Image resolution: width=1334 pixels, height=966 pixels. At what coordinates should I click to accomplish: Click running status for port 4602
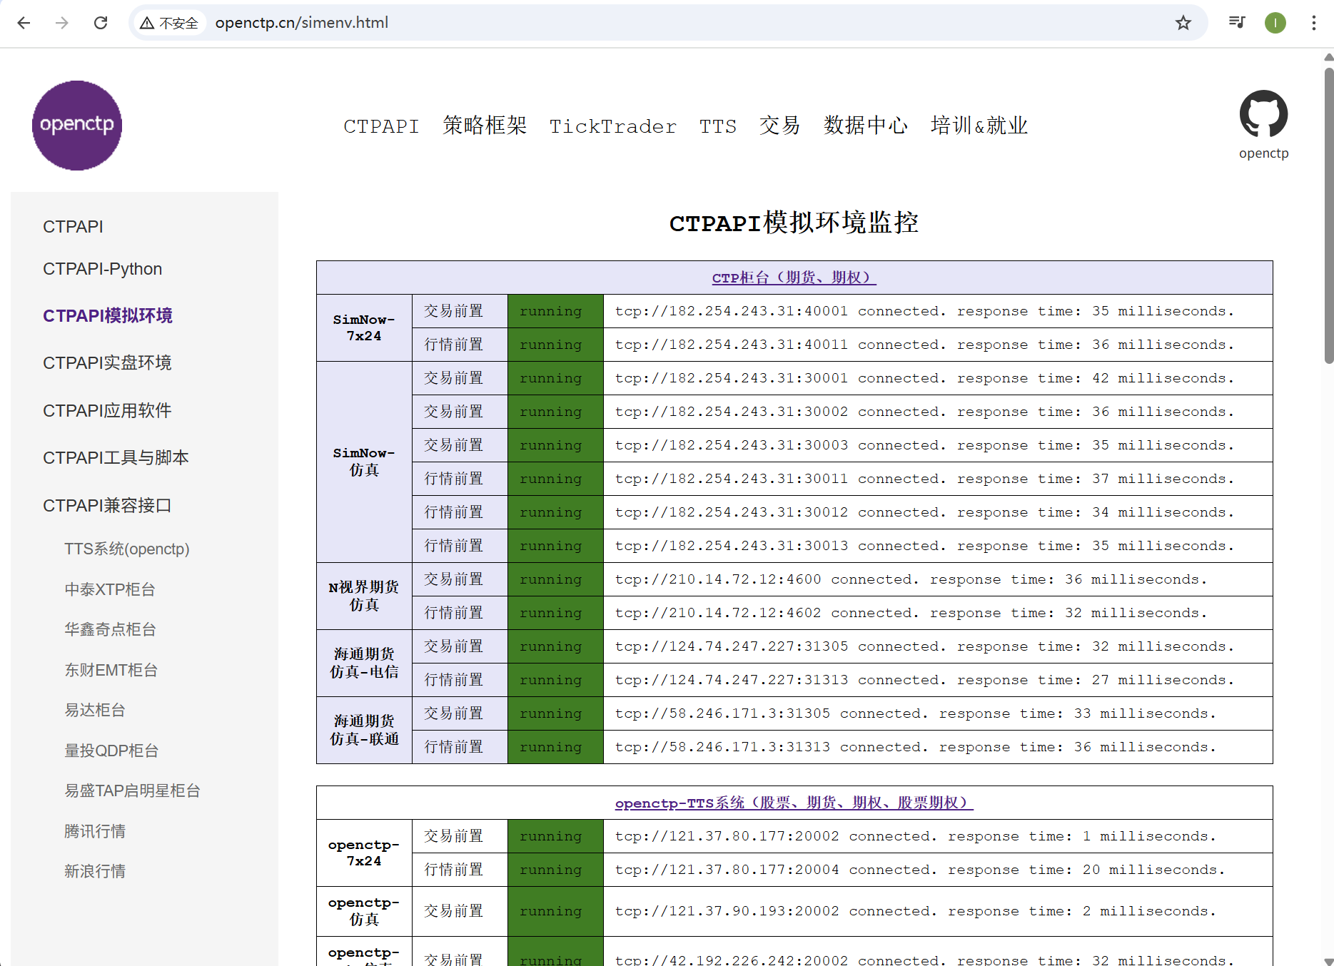pyautogui.click(x=555, y=613)
